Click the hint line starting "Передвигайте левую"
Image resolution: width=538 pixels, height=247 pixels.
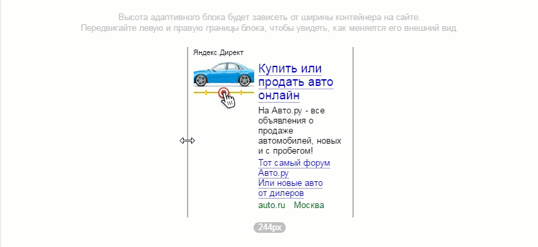270,28
